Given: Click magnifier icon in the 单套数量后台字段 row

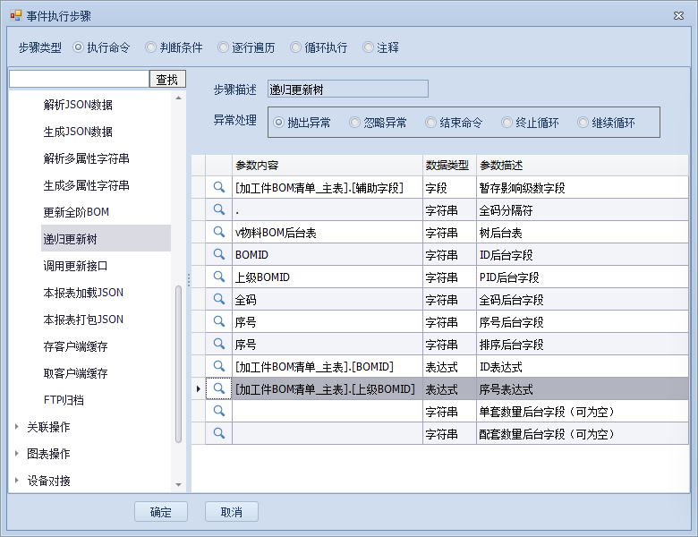Looking at the screenshot, I should pyautogui.click(x=218, y=412).
